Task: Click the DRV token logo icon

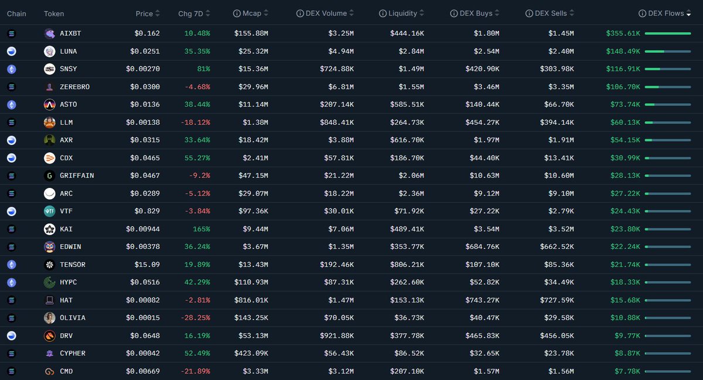Action: tap(50, 336)
